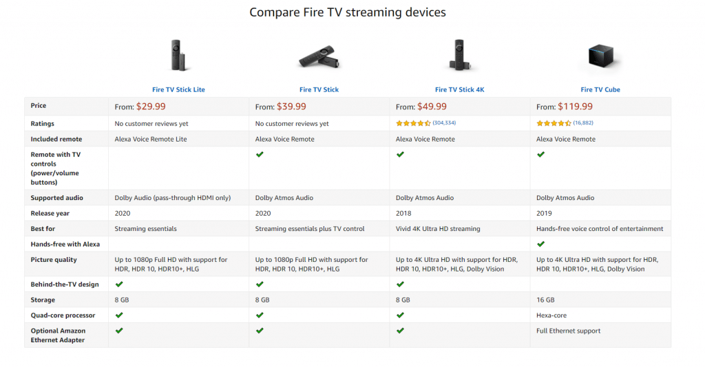
Task: Open the Fire TV Cube link
Action: 600,90
